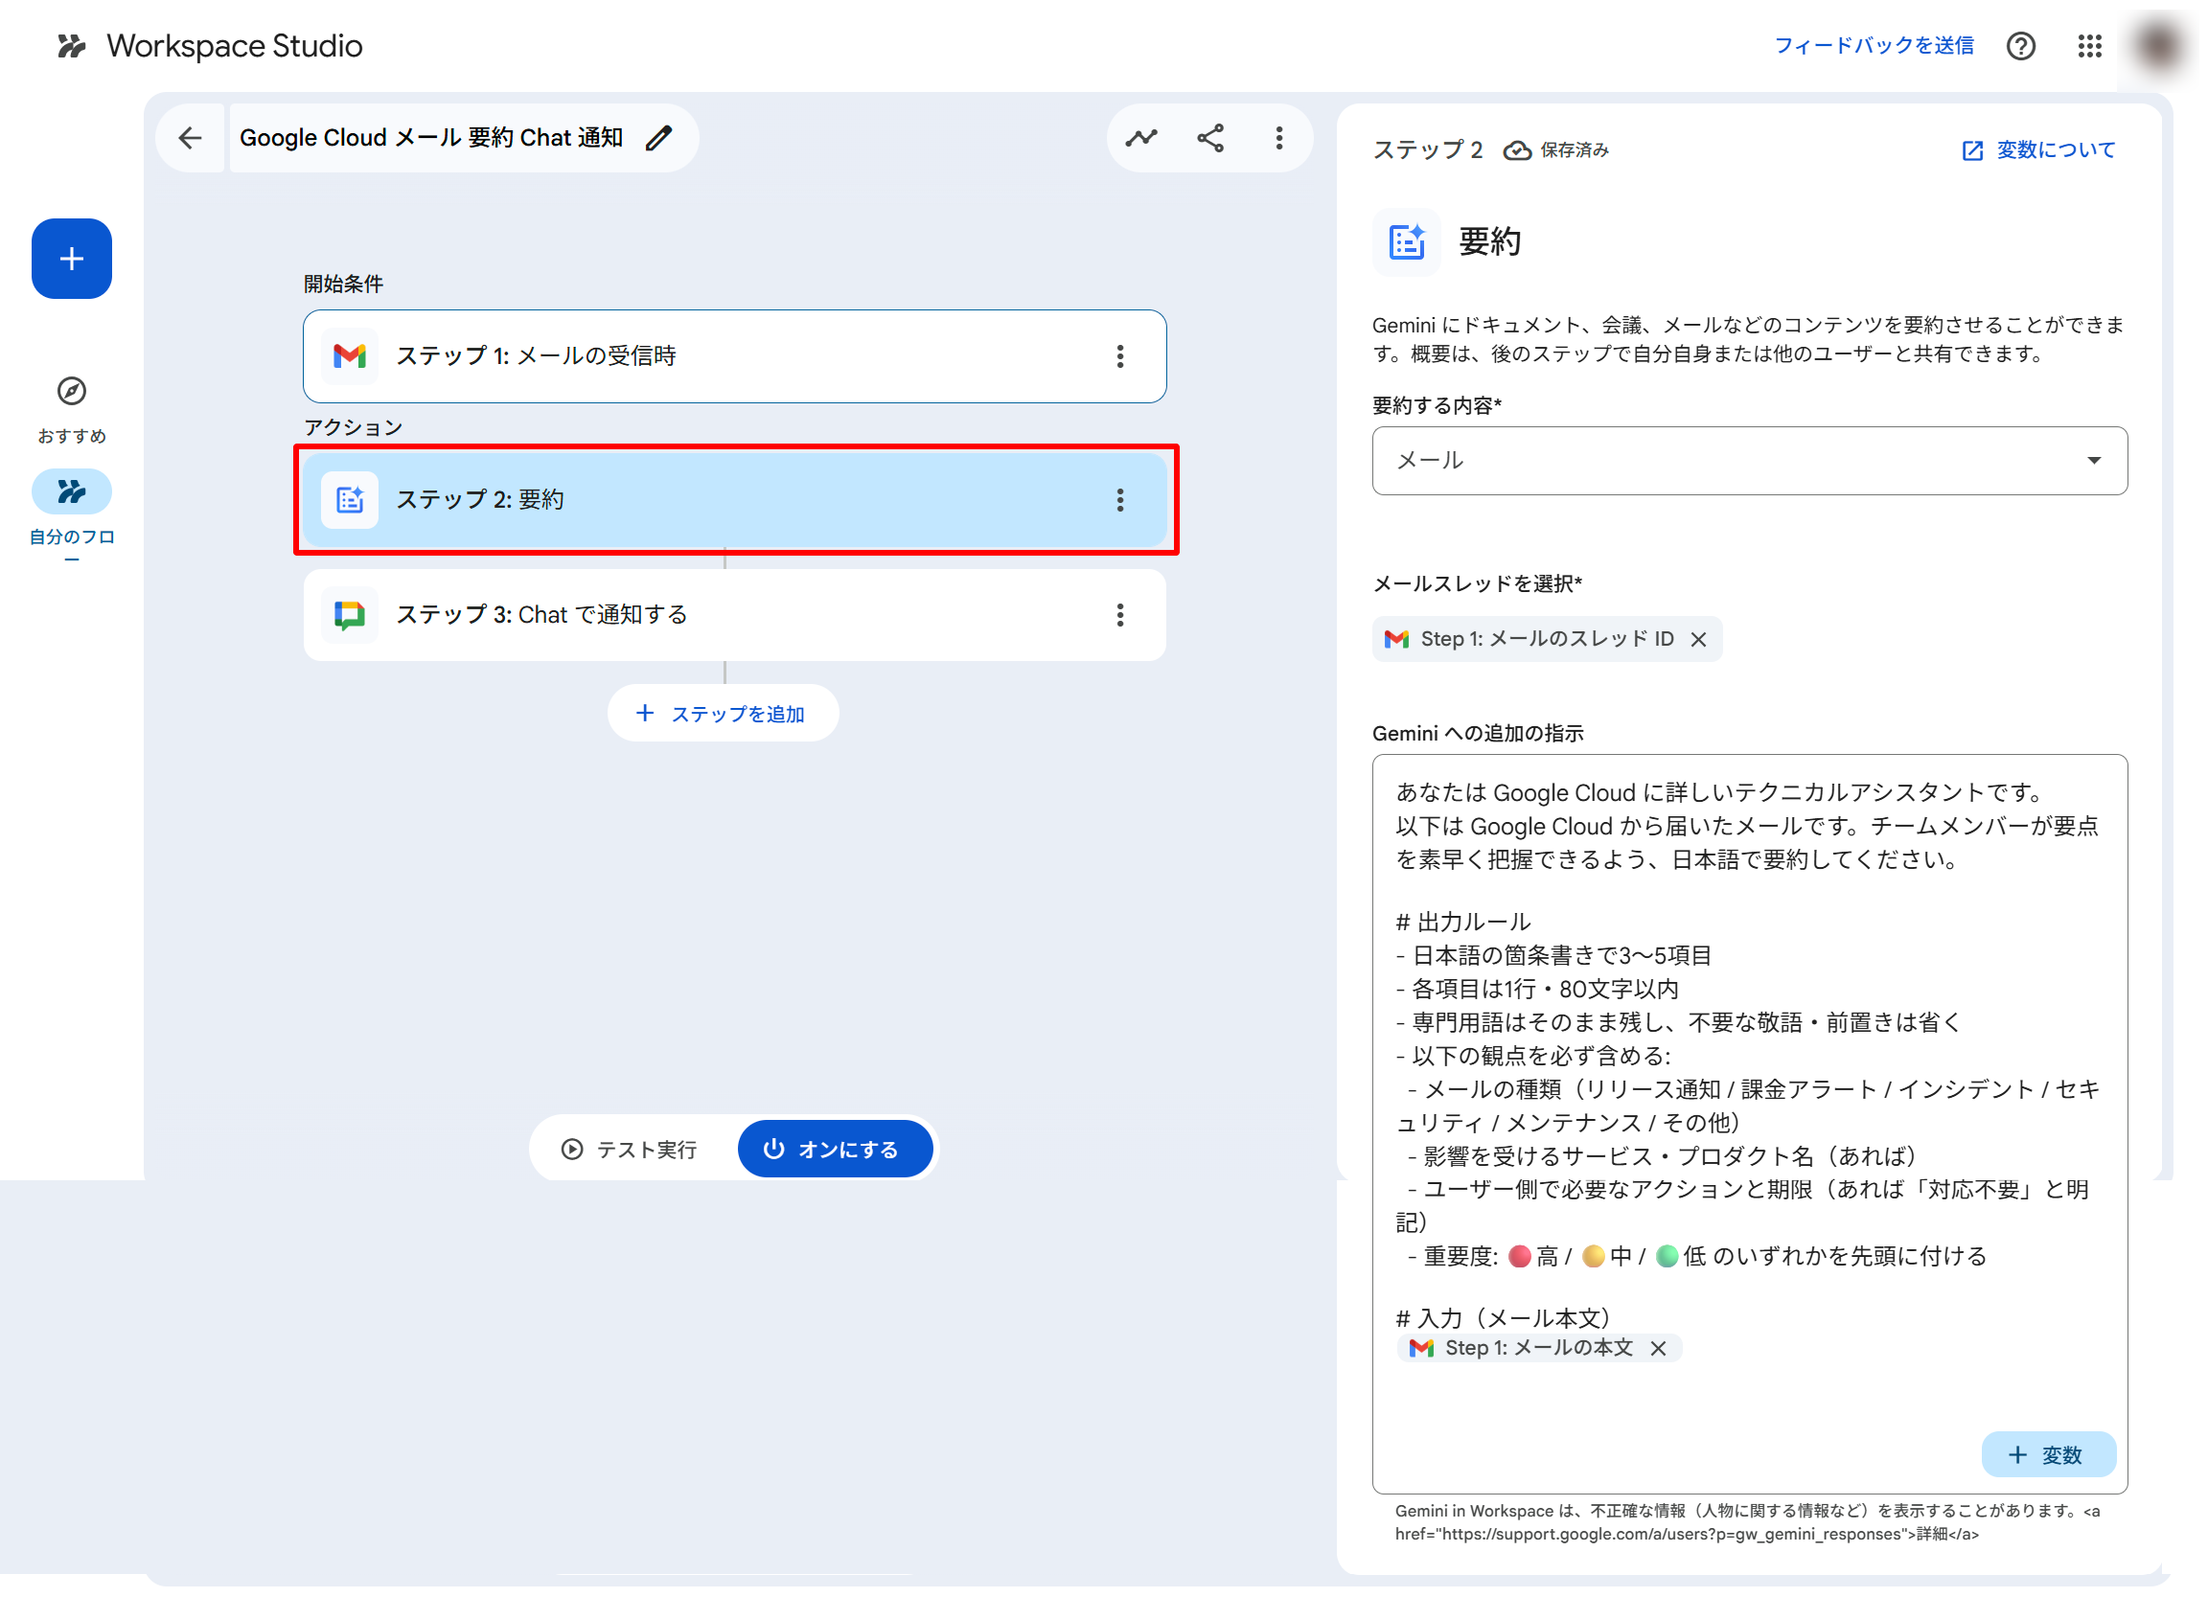
Task: Open the activity trend line icon
Action: [x=1143, y=138]
